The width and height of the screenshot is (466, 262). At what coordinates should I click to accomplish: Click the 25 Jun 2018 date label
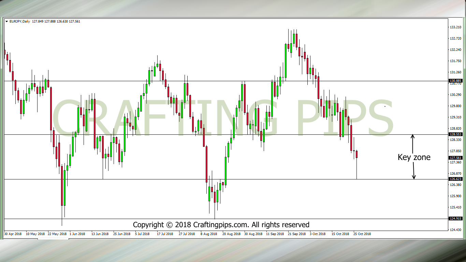[122, 234]
